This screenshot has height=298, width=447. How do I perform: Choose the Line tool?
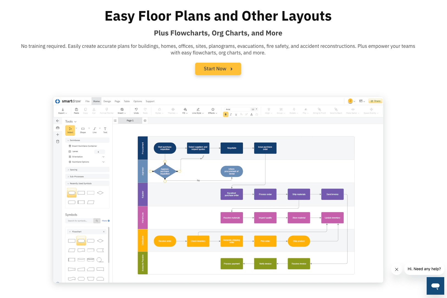(95, 130)
